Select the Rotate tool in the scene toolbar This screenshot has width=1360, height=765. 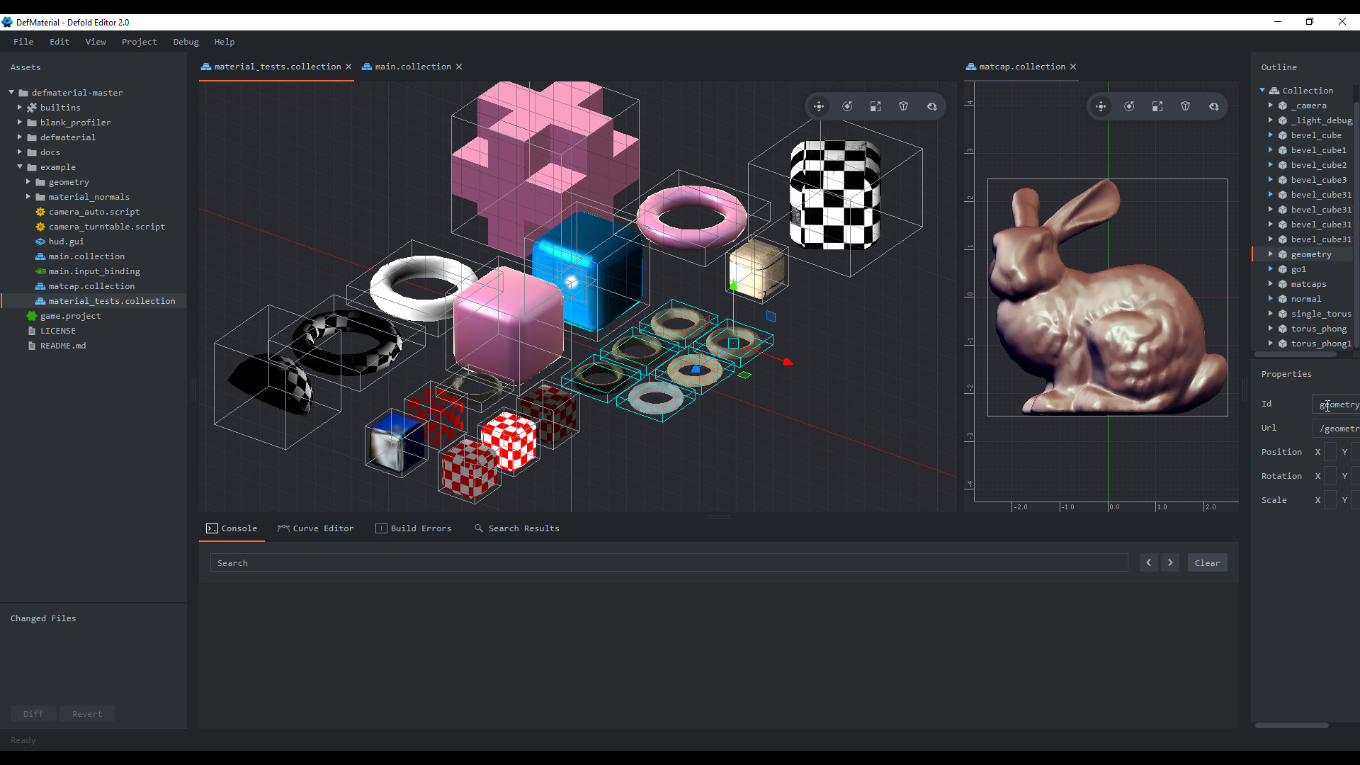click(x=848, y=106)
